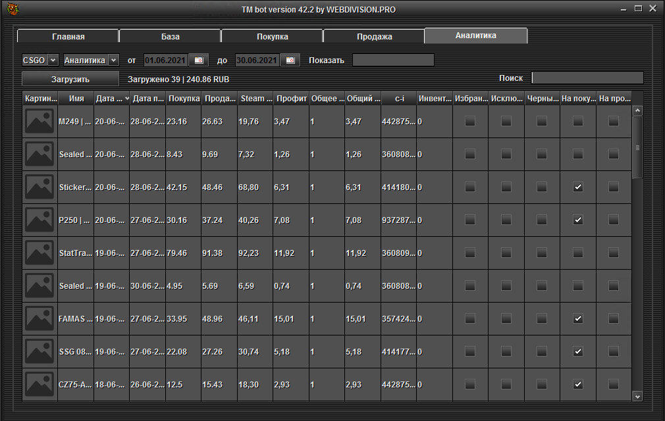Click into the Поиск search field

pos(587,78)
